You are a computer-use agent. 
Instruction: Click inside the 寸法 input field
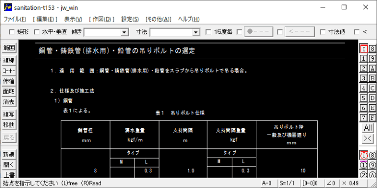(171, 32)
